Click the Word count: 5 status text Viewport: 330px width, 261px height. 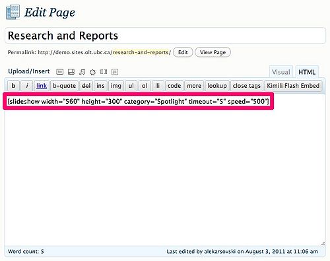pos(26,251)
